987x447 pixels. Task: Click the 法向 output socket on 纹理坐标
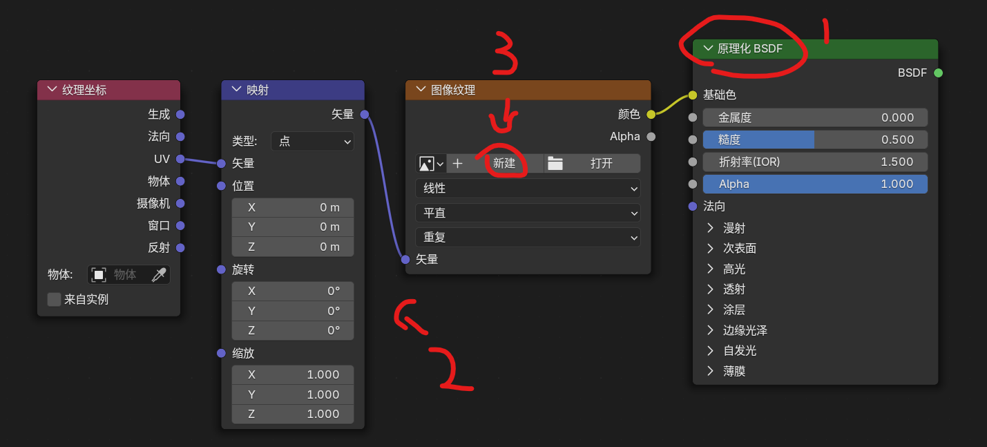tap(180, 136)
